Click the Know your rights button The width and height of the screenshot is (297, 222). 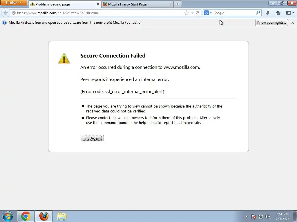click(271, 23)
